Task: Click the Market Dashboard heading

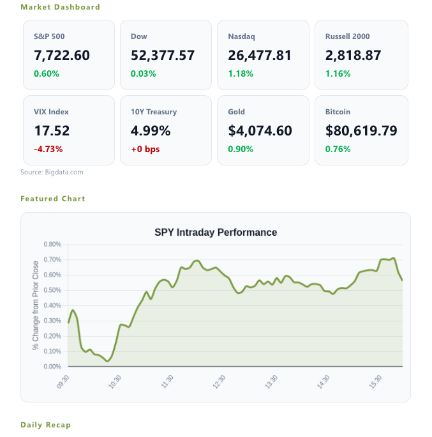Action: coord(60,7)
